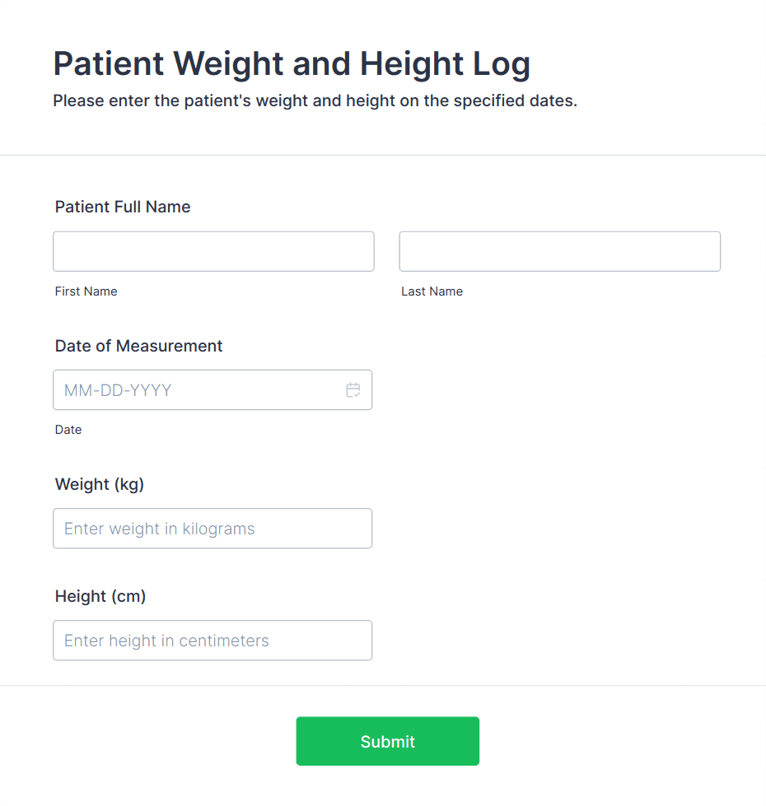
Task: Click the green Submit area at page bottom
Action: click(x=387, y=741)
